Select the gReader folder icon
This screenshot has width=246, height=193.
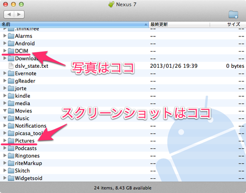click(x=11, y=81)
